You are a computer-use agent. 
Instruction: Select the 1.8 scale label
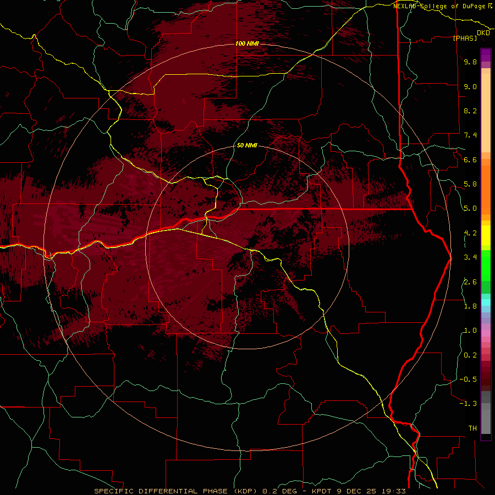click(470, 306)
